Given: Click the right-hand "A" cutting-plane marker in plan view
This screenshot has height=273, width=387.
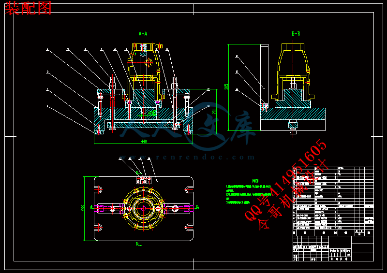Looking at the screenshot, I should click(197, 207).
